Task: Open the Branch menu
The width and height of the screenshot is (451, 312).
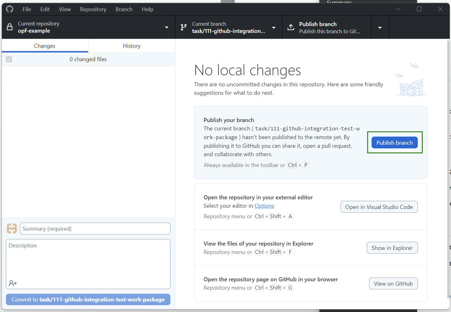Action: (124, 9)
